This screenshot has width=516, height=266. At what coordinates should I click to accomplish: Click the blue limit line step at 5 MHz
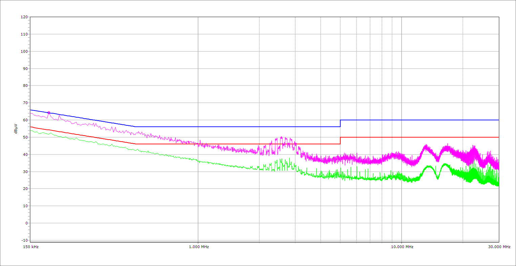(340, 123)
